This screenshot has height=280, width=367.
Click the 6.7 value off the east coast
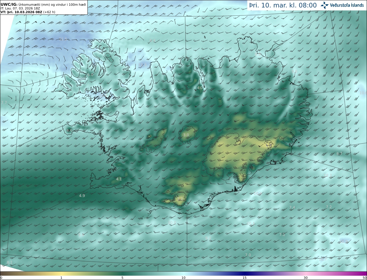pyautogui.click(x=339, y=154)
